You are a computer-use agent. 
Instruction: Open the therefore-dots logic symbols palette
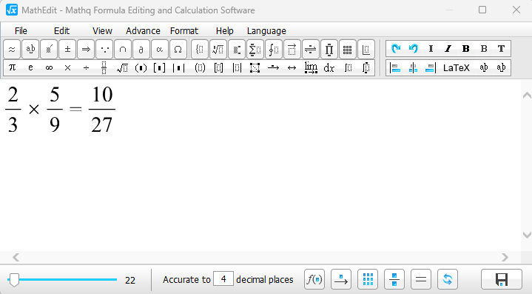click(x=104, y=49)
